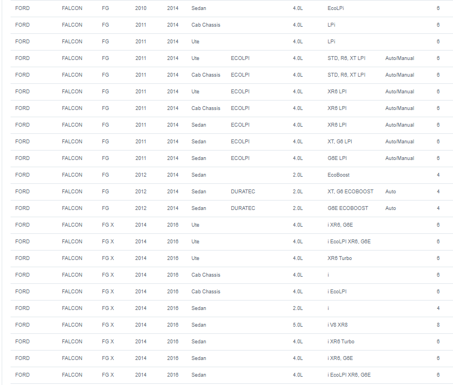
Task: Click the XT, G6 LPI variant cell
Action: [340, 142]
